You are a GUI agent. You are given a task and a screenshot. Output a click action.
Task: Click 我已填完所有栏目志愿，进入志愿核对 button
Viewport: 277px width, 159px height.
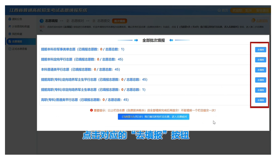pyautogui.click(x=153, y=117)
